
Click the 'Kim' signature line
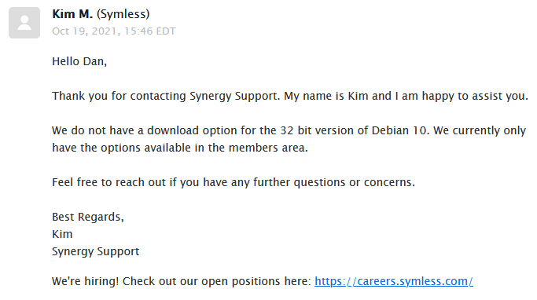tap(62, 234)
